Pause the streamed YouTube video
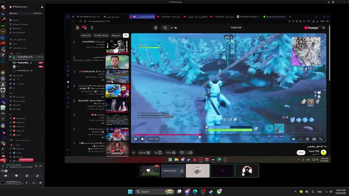 (136, 139)
